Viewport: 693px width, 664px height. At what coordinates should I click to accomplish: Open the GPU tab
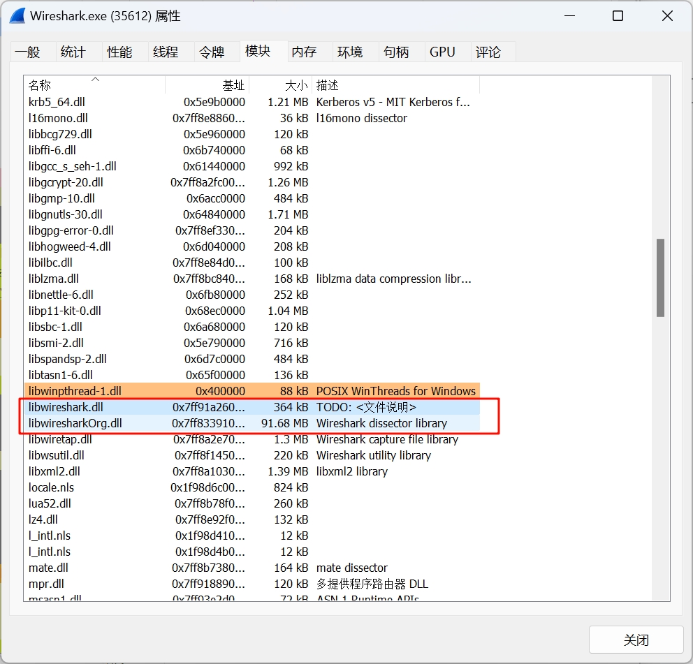pyautogui.click(x=442, y=52)
